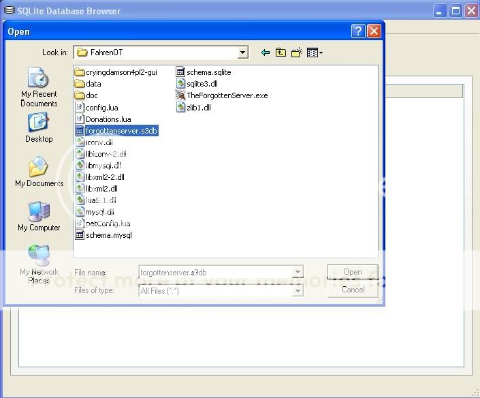Select mysql.dll file
This screenshot has height=398, width=480.
[95, 212]
